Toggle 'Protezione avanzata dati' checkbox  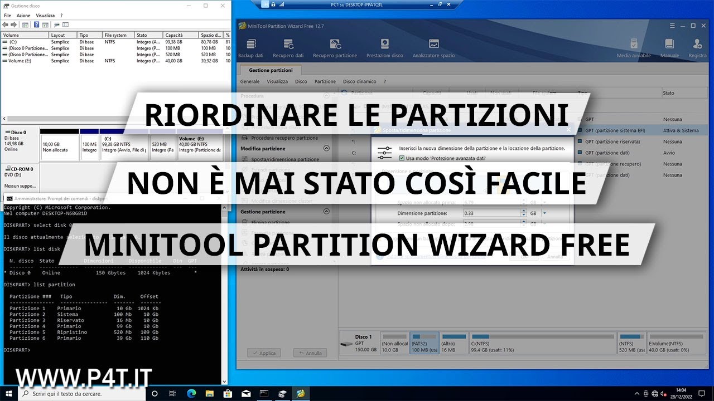[x=402, y=158]
